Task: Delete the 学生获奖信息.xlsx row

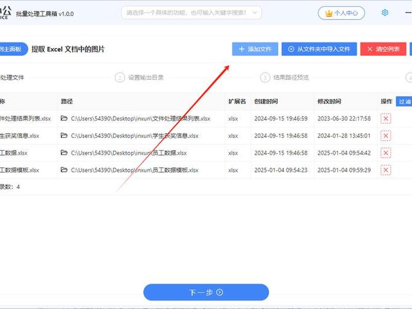Action: pos(386,135)
